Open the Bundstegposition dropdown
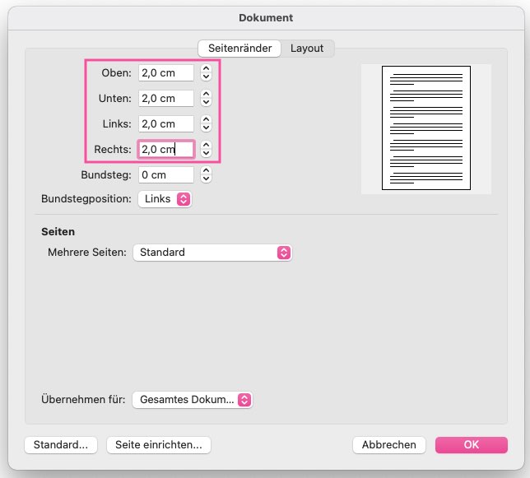 165,199
